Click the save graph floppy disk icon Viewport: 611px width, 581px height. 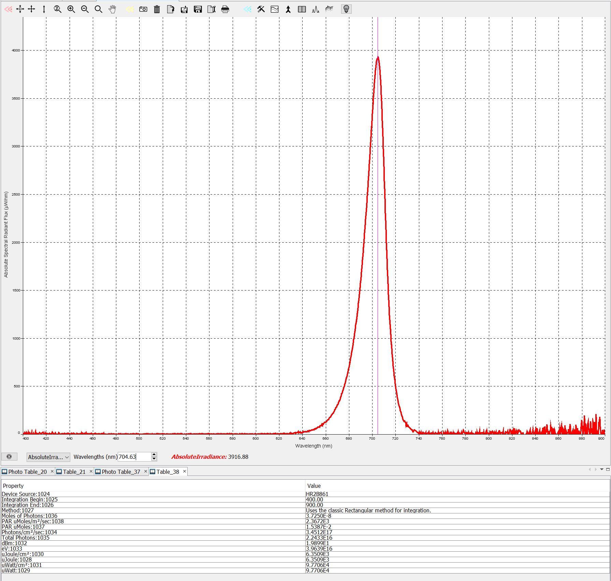tap(198, 9)
